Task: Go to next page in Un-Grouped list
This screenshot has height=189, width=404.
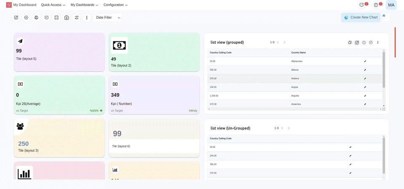Action: tap(289, 128)
